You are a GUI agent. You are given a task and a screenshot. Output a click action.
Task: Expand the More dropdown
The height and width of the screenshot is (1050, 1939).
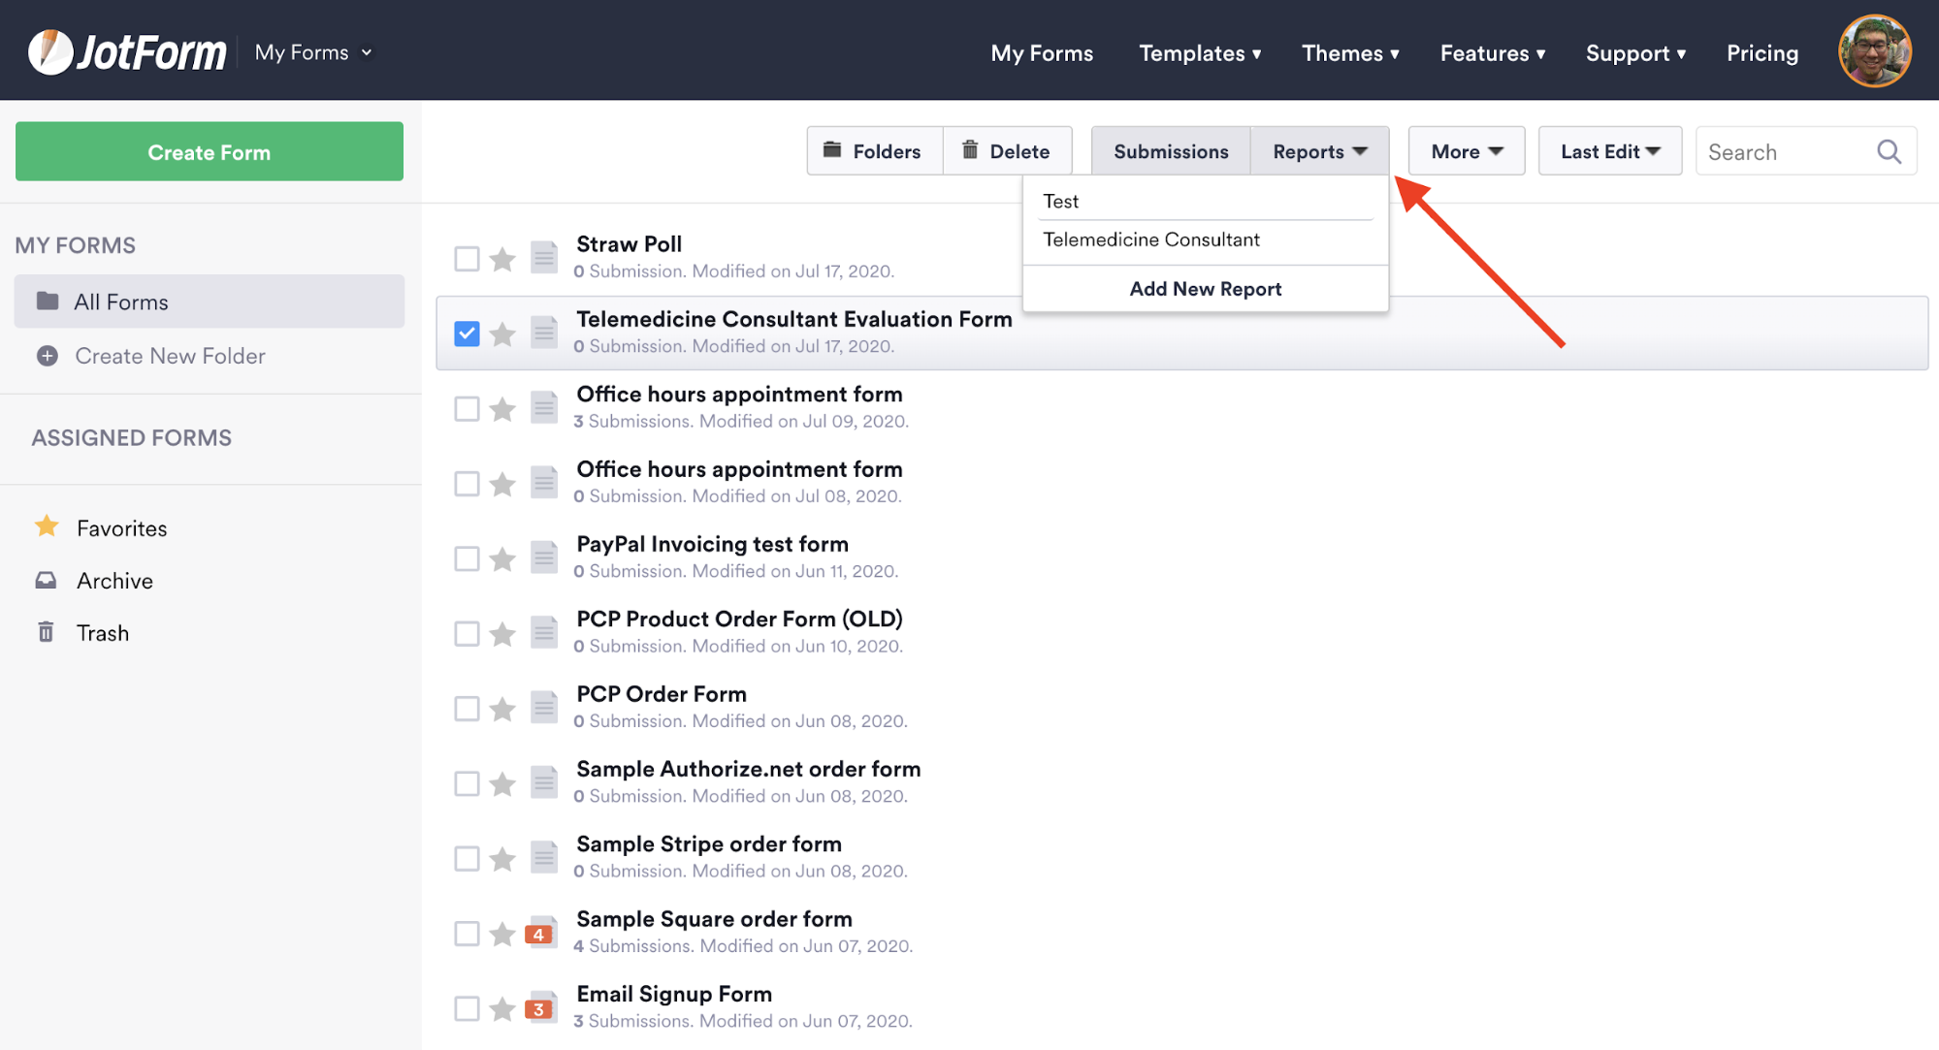1466,151
